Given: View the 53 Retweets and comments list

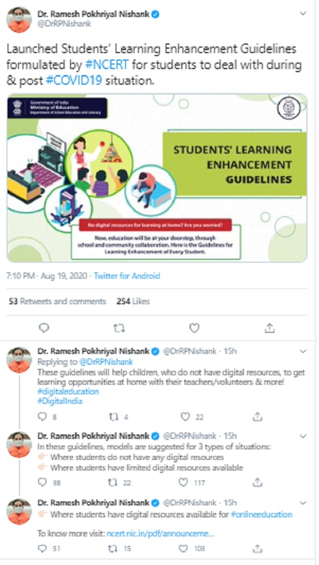Looking at the screenshot, I should click(57, 301).
